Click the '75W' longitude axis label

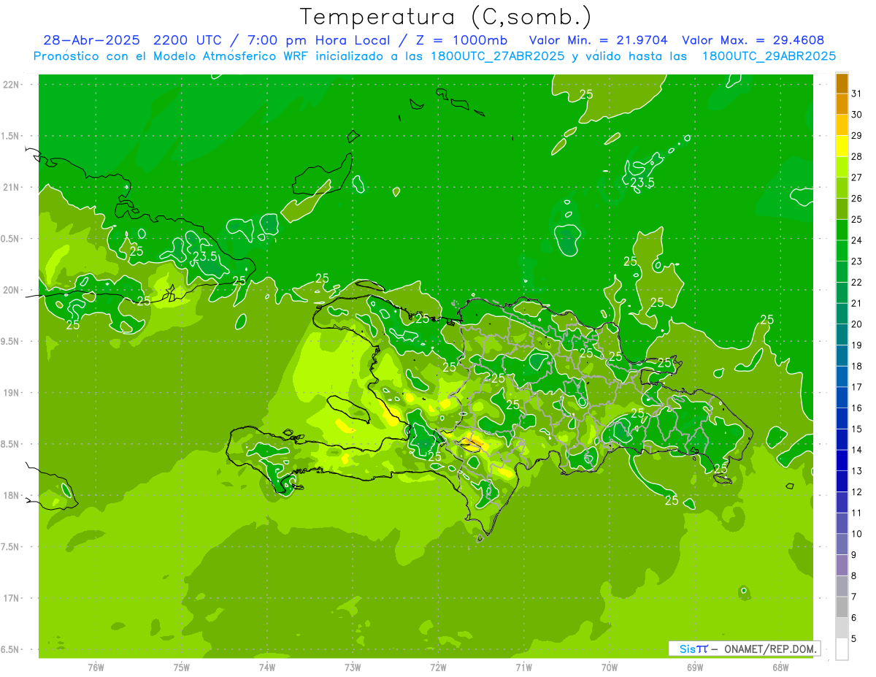[182, 667]
